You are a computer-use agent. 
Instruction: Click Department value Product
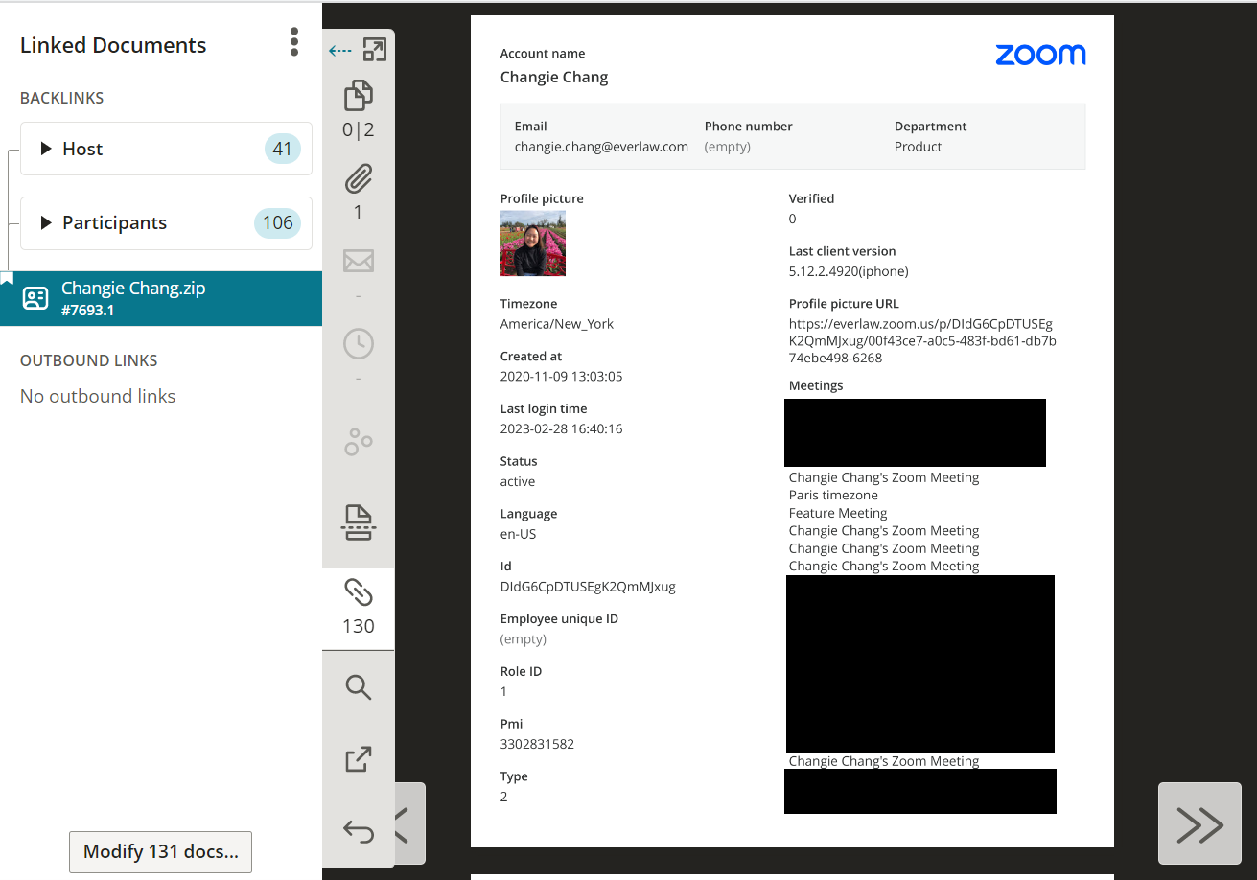[x=919, y=147]
